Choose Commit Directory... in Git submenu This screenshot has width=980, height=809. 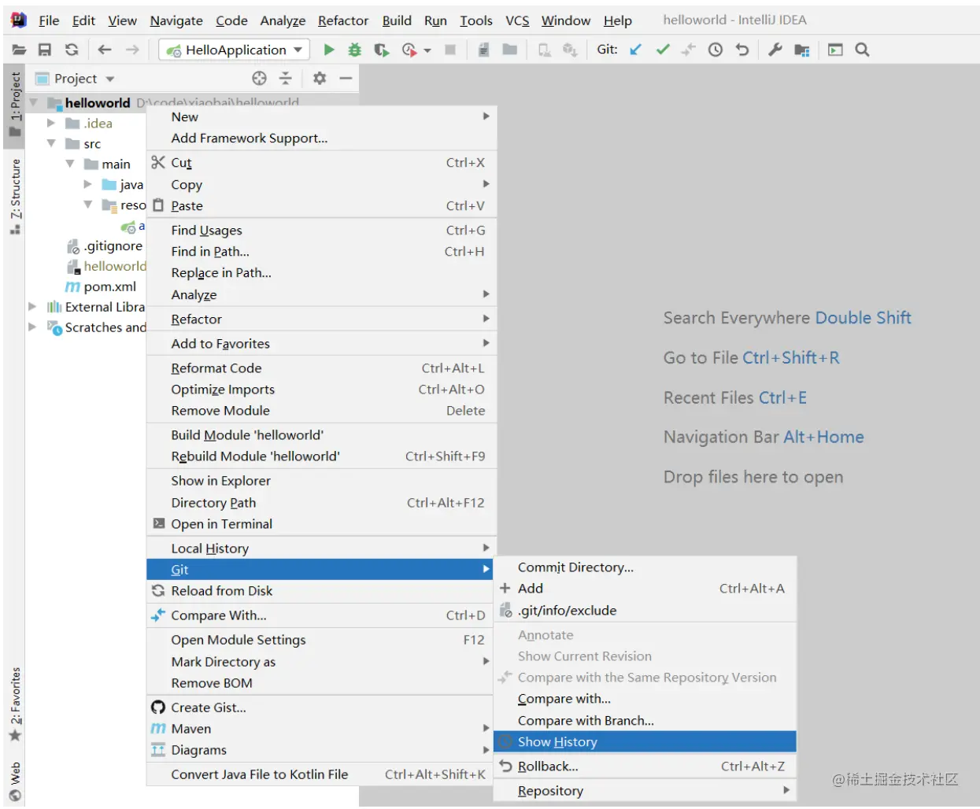[645, 567]
